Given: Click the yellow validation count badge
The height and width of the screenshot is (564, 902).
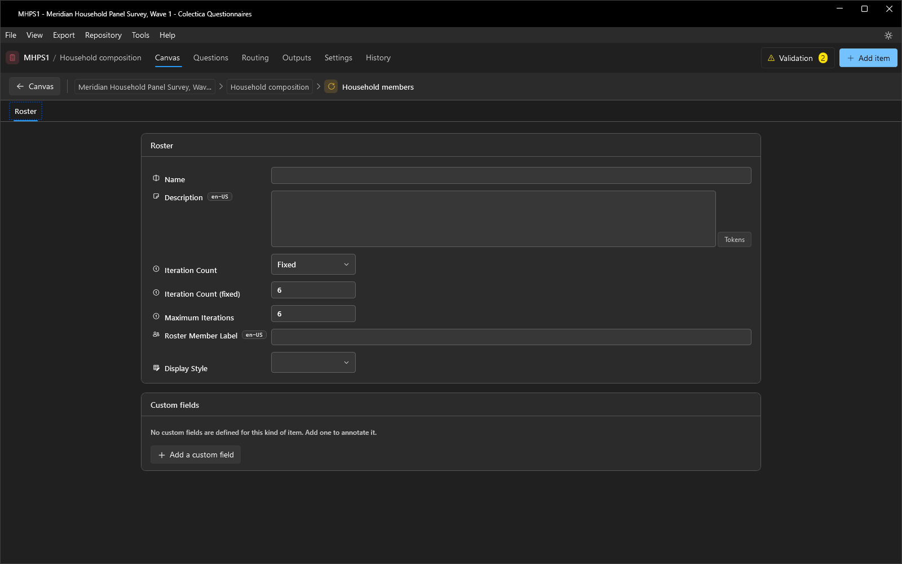Looking at the screenshot, I should 823,58.
